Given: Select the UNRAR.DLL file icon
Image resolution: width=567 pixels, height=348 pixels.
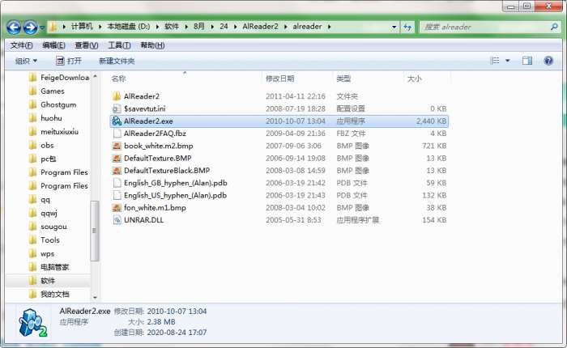Looking at the screenshot, I should pyautogui.click(x=117, y=219).
